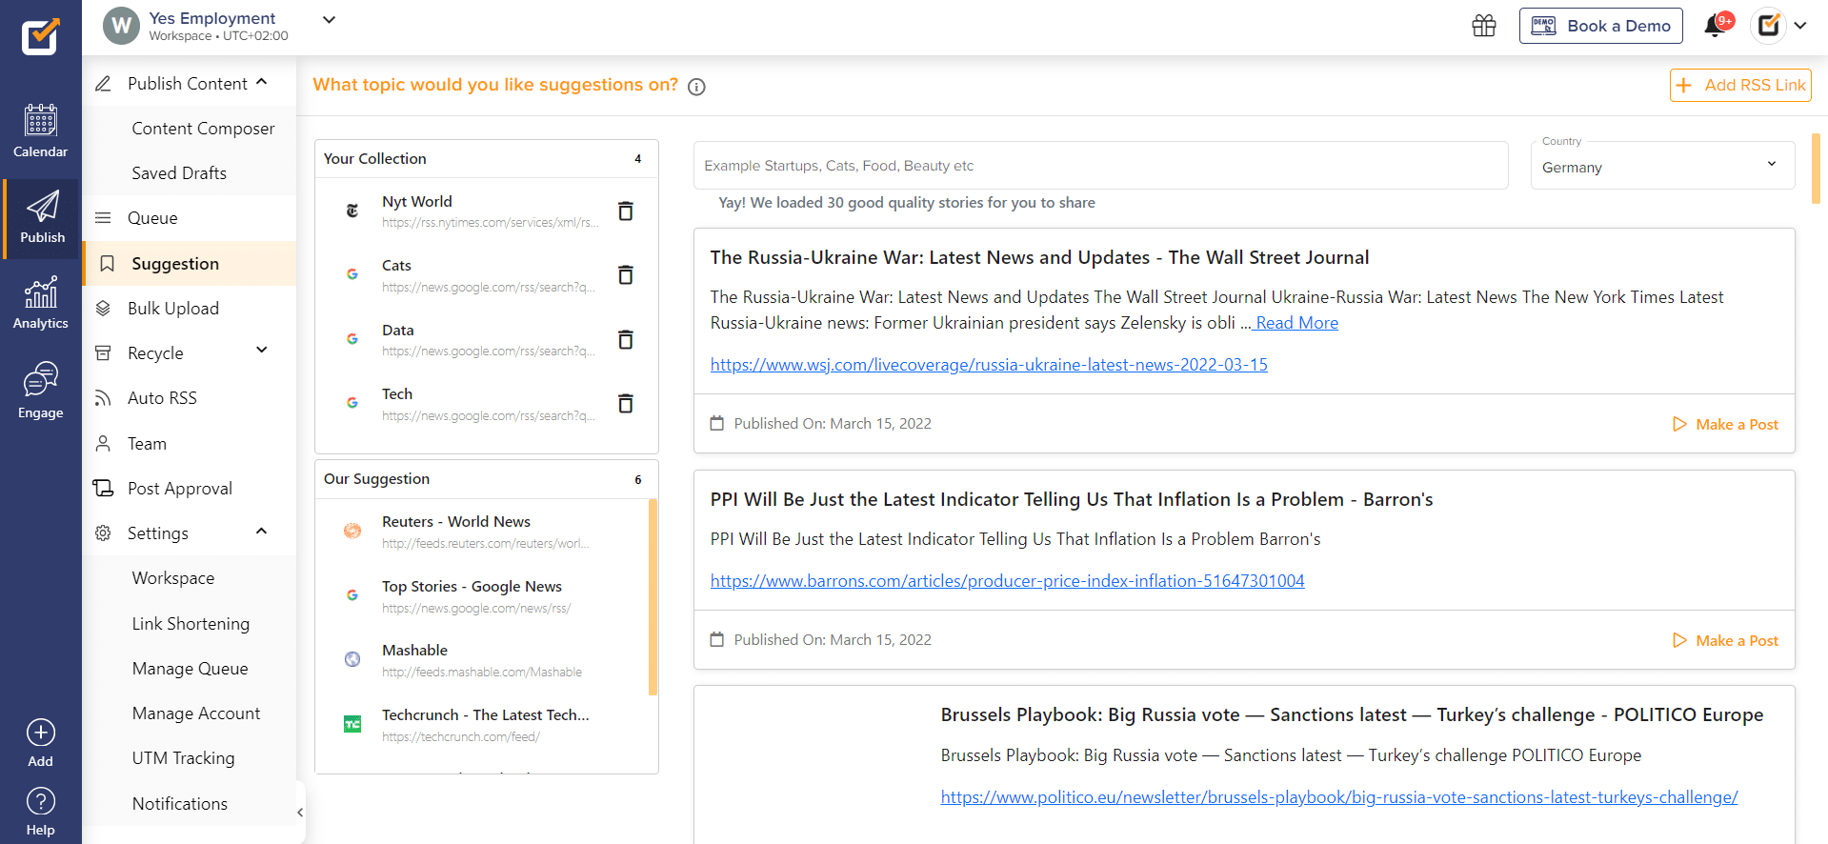Open the wsj.com livecoverage link
1828x844 pixels.
(x=989, y=364)
